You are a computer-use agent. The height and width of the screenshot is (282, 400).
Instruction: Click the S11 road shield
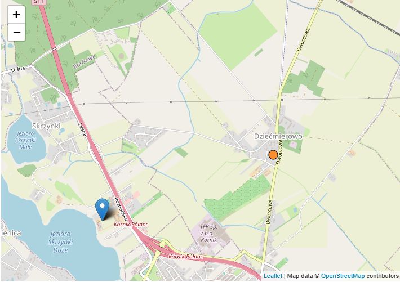39,2
